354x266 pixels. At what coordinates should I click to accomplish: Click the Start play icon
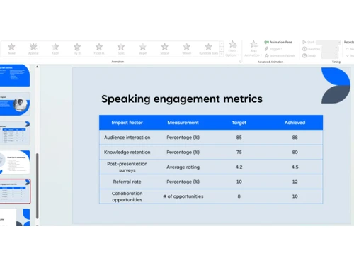tap(304, 42)
